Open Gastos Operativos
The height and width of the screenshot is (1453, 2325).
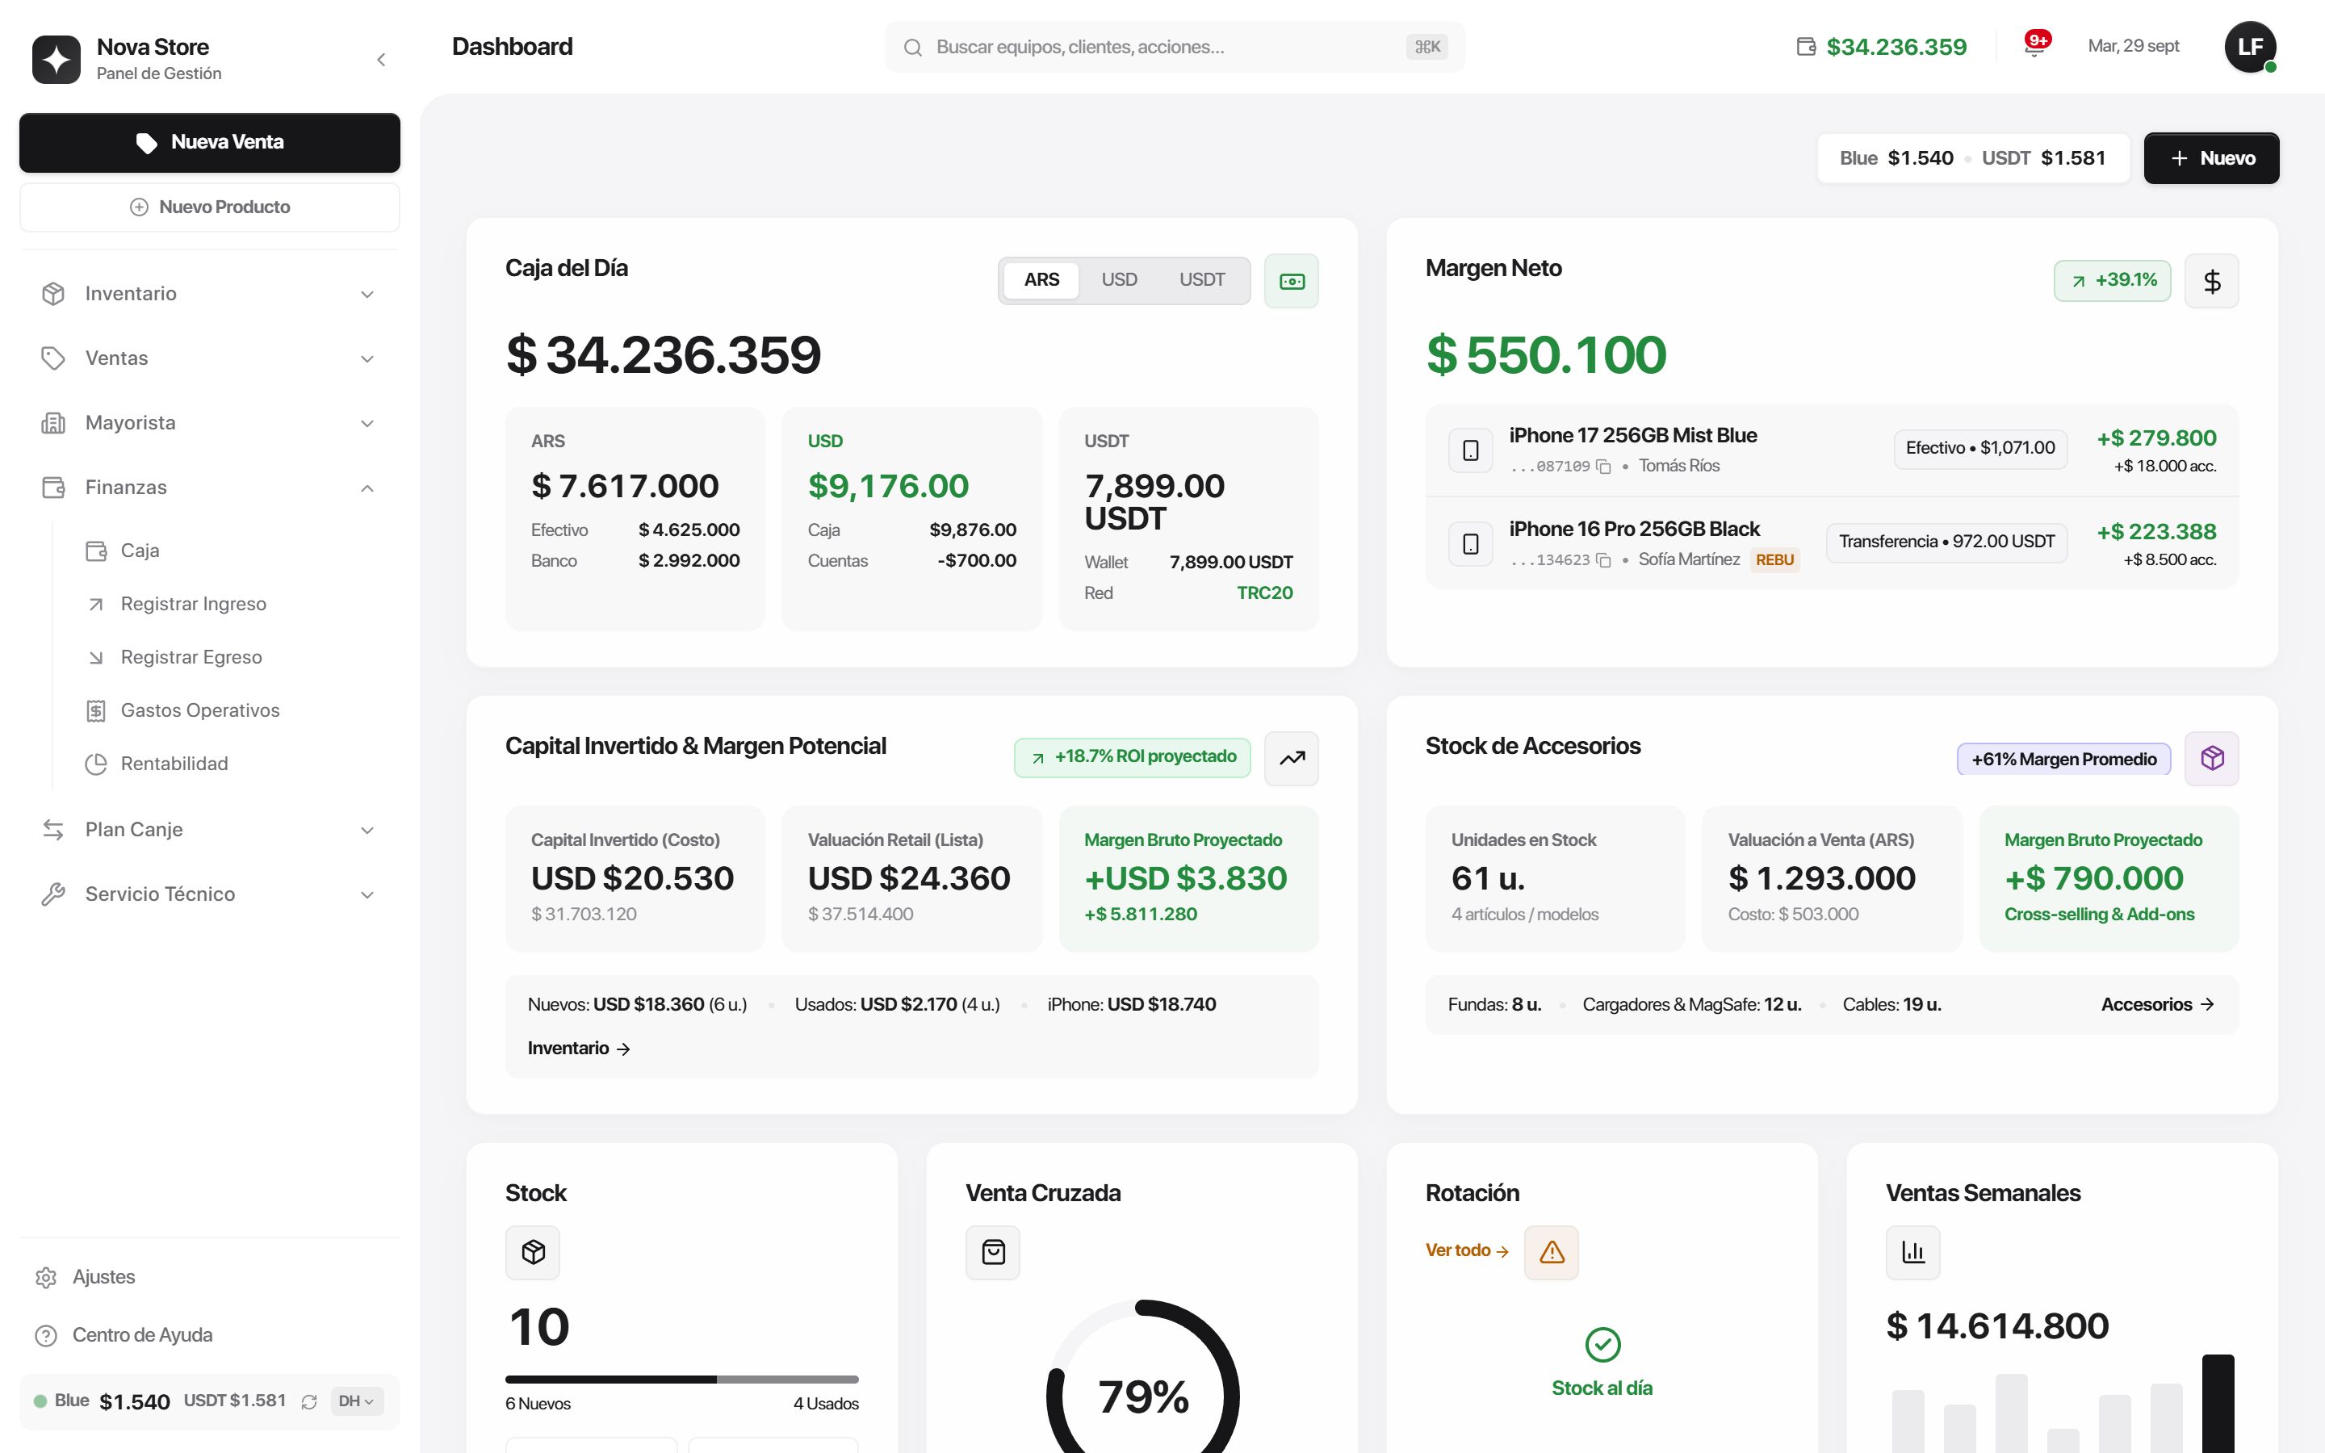[231, 710]
